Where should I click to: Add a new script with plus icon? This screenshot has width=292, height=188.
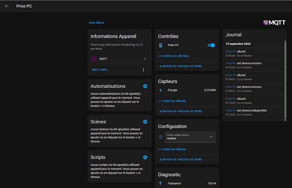coord(145,157)
